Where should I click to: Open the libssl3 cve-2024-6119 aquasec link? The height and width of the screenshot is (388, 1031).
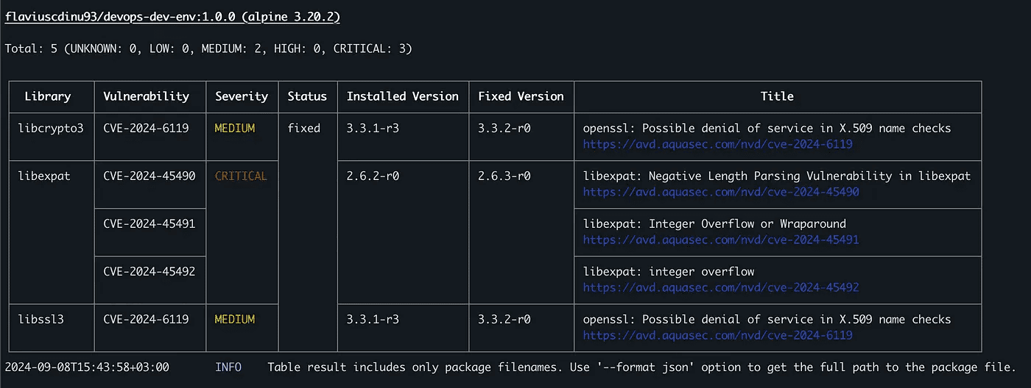tap(717, 335)
